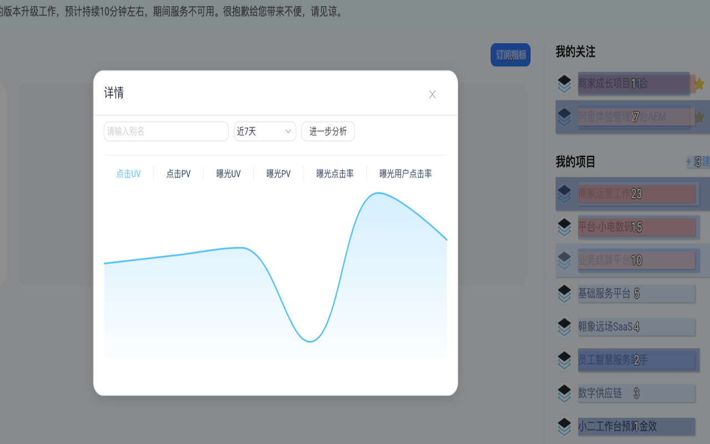Open the 平台-小电数码 project icon
Image resolution: width=710 pixels, height=444 pixels.
pyautogui.click(x=564, y=227)
